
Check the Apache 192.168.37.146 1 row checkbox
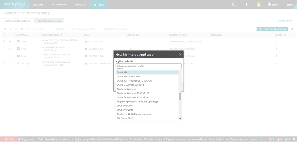click(4, 56)
